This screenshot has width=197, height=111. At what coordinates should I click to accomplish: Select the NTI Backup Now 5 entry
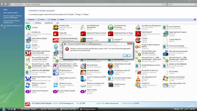tap(66, 72)
